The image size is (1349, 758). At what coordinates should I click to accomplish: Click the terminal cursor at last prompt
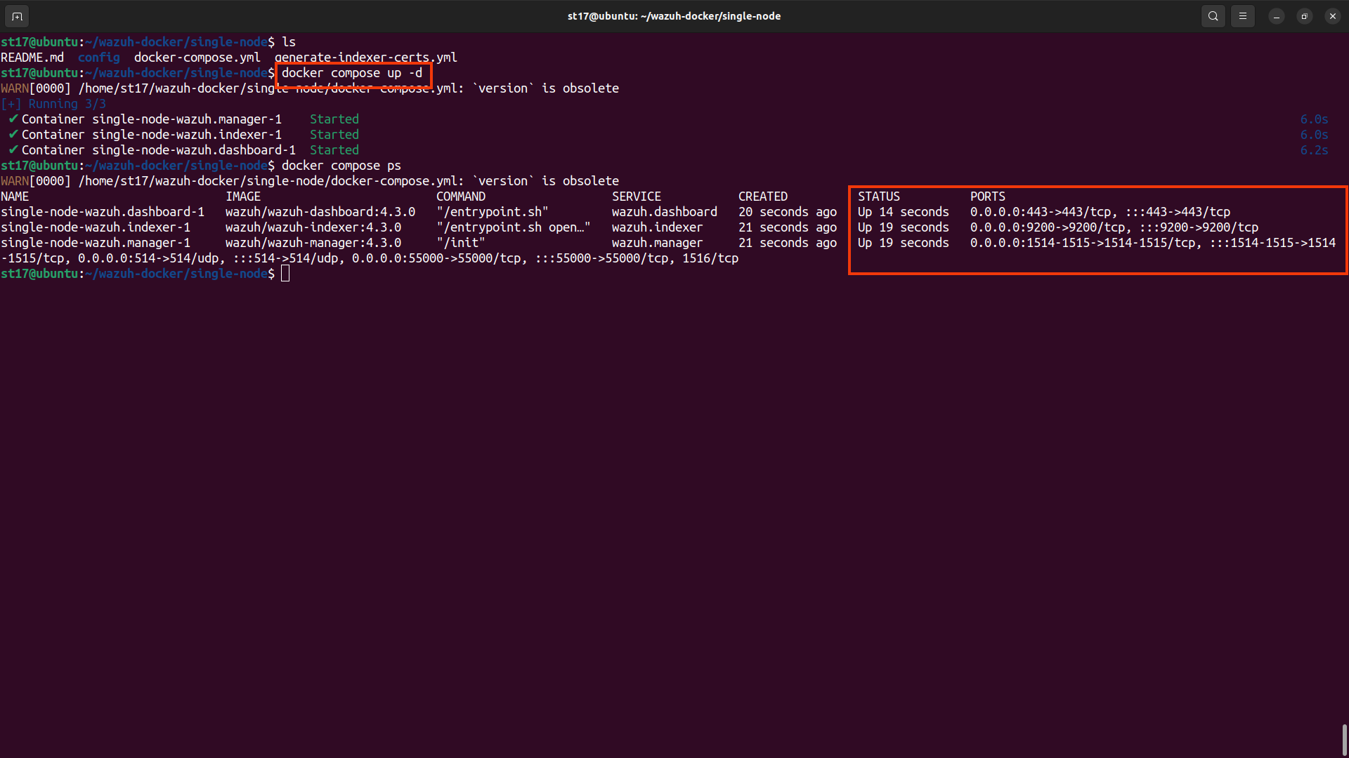(285, 274)
